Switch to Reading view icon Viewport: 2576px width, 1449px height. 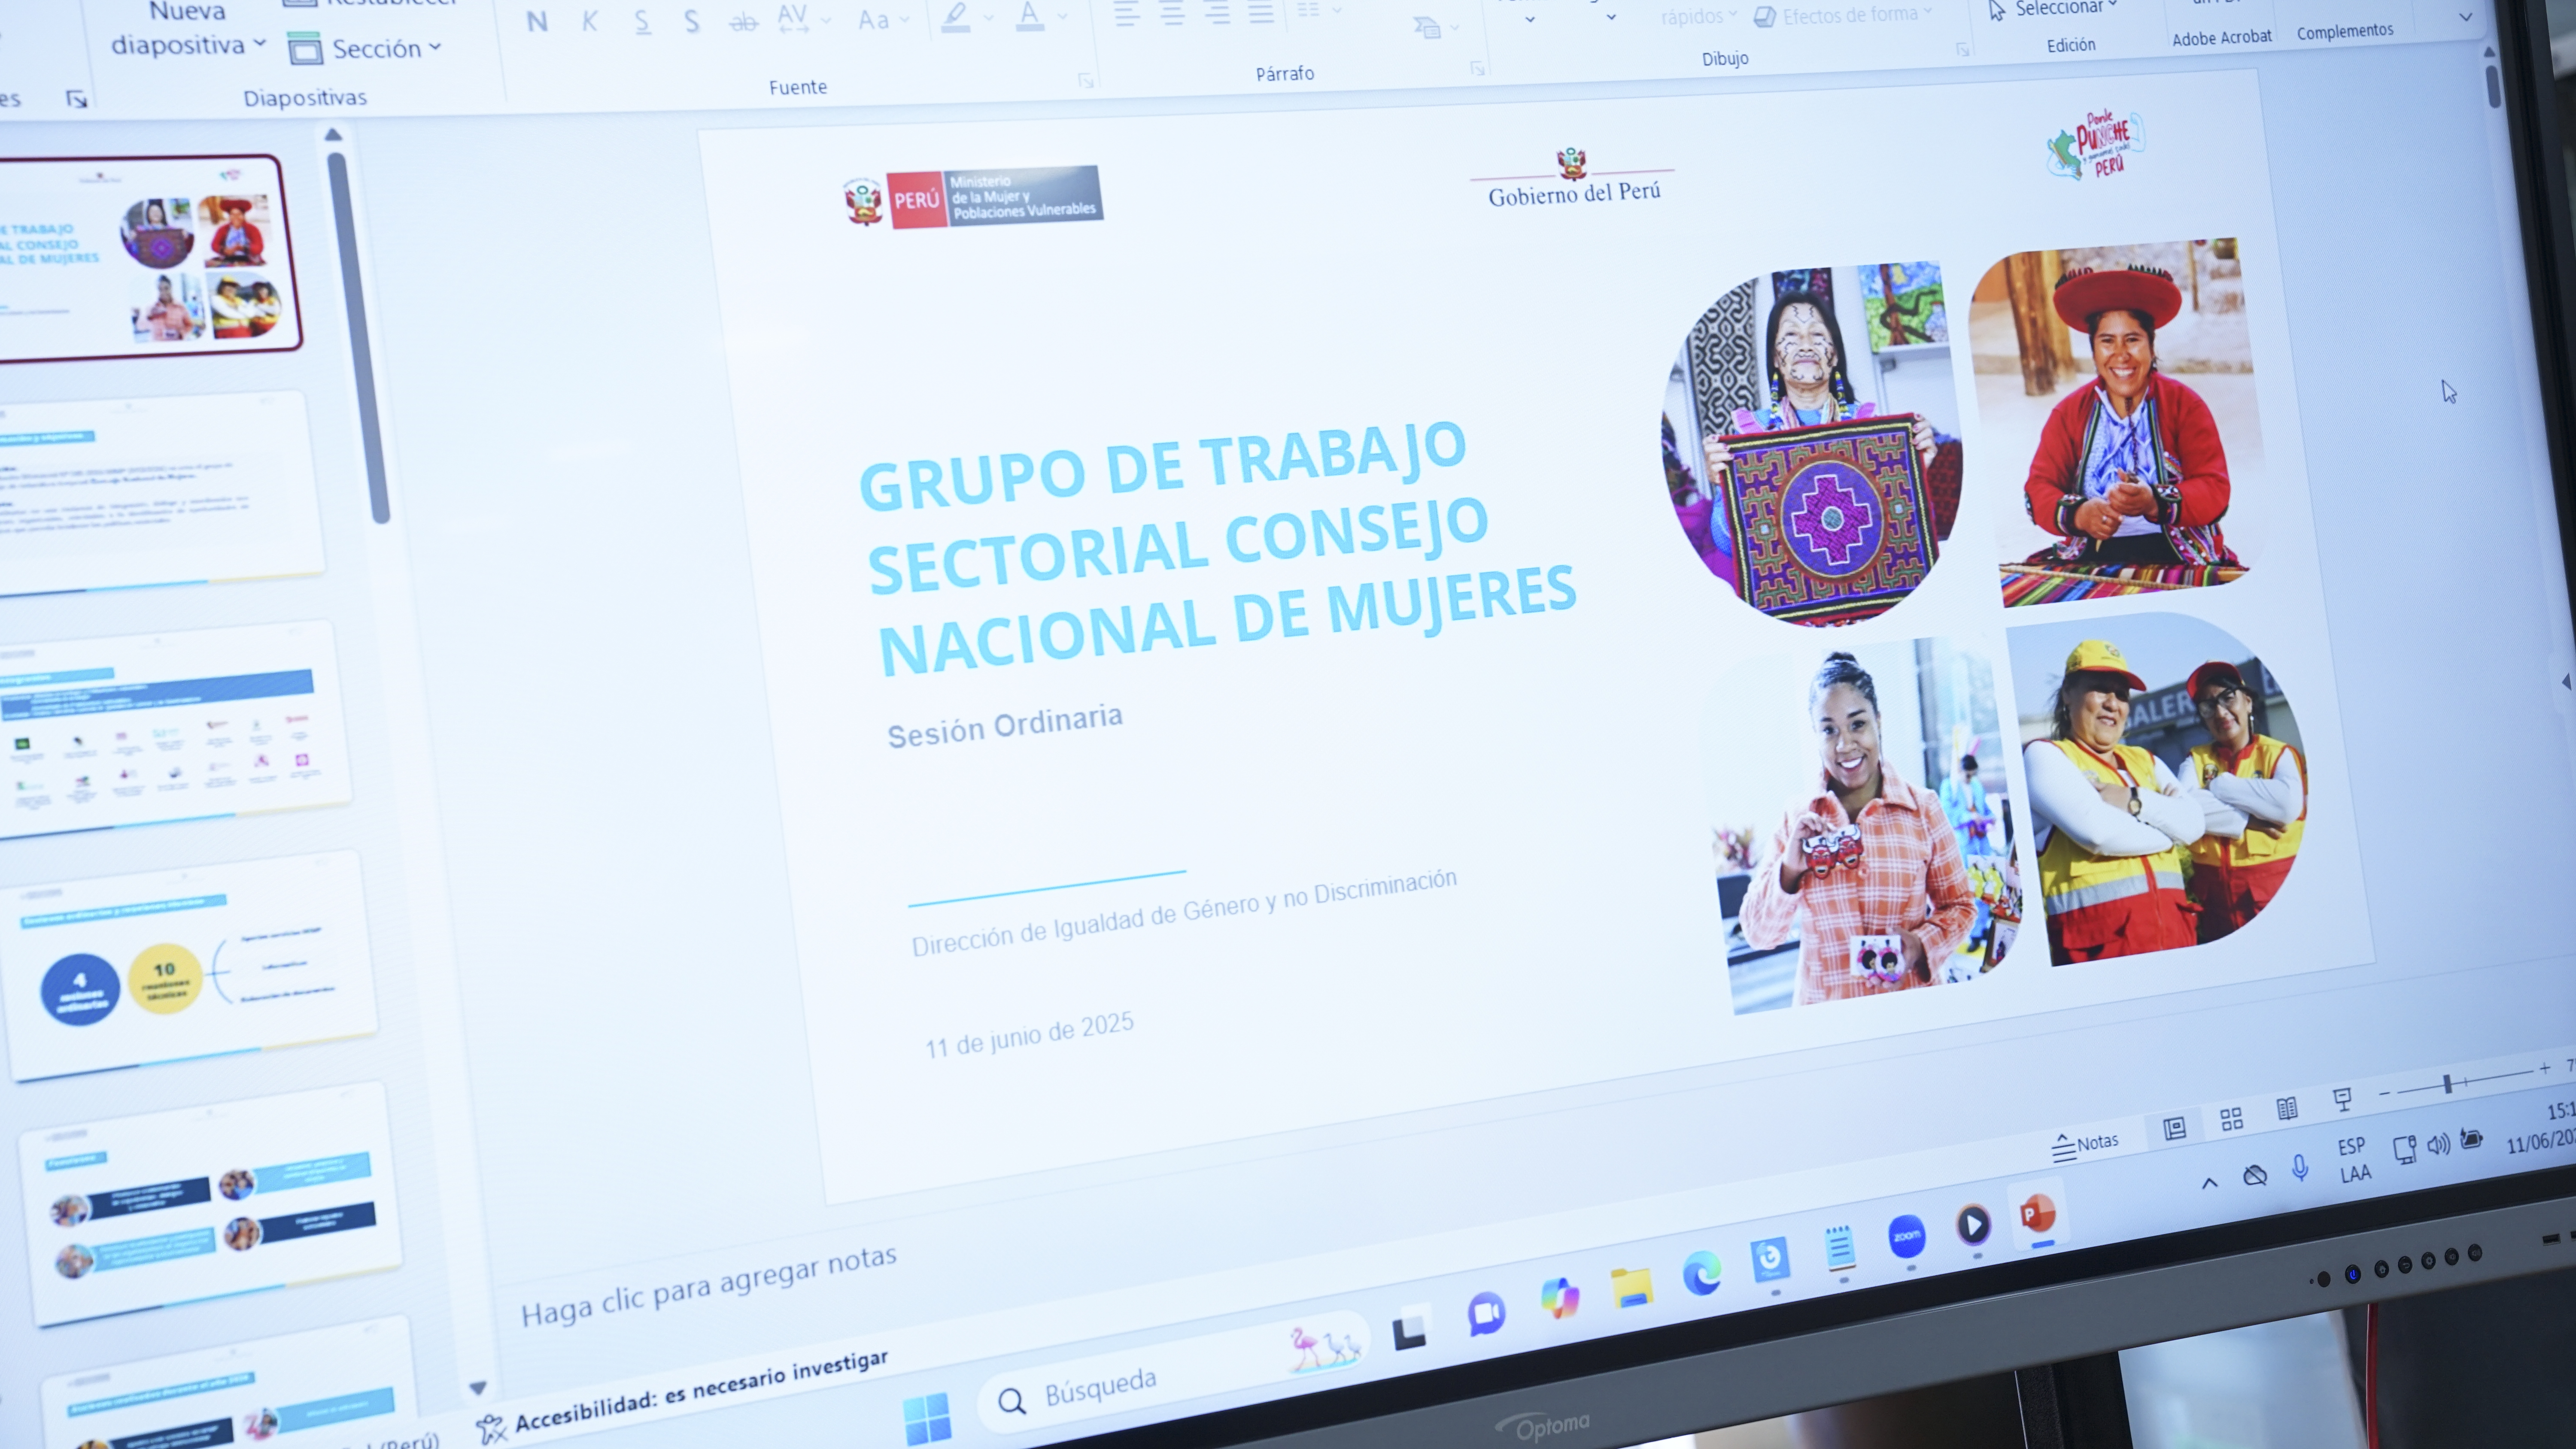tap(2287, 1109)
